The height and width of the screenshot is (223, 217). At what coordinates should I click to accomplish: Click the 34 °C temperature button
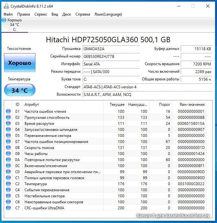(20, 90)
